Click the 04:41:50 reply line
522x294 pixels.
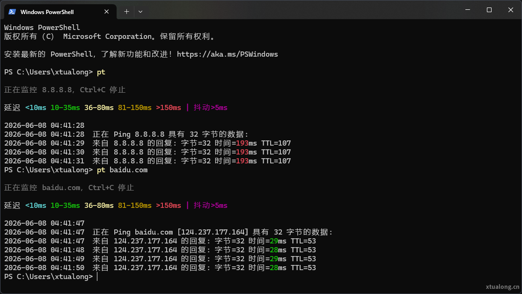click(x=160, y=268)
